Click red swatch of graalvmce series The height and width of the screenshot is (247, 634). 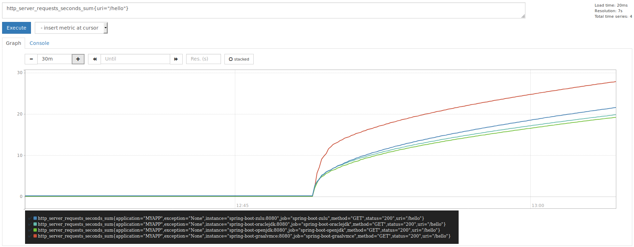35,236
